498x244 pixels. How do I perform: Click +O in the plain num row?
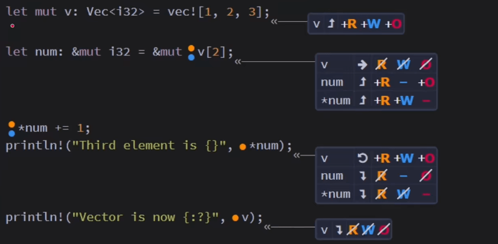pos(426,82)
